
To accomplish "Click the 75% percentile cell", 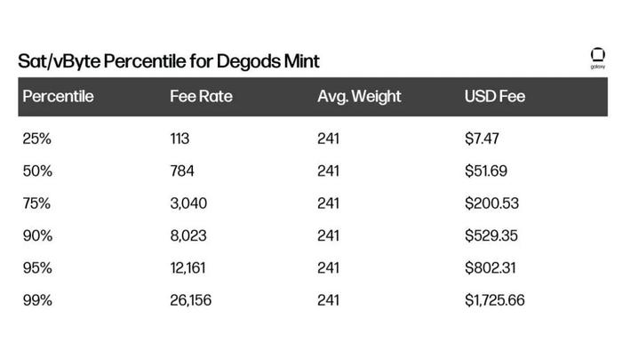I will 36,203.
